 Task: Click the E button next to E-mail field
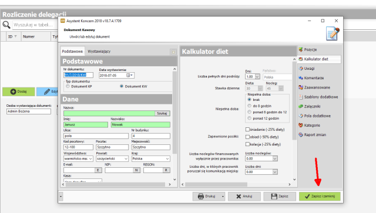98,170
